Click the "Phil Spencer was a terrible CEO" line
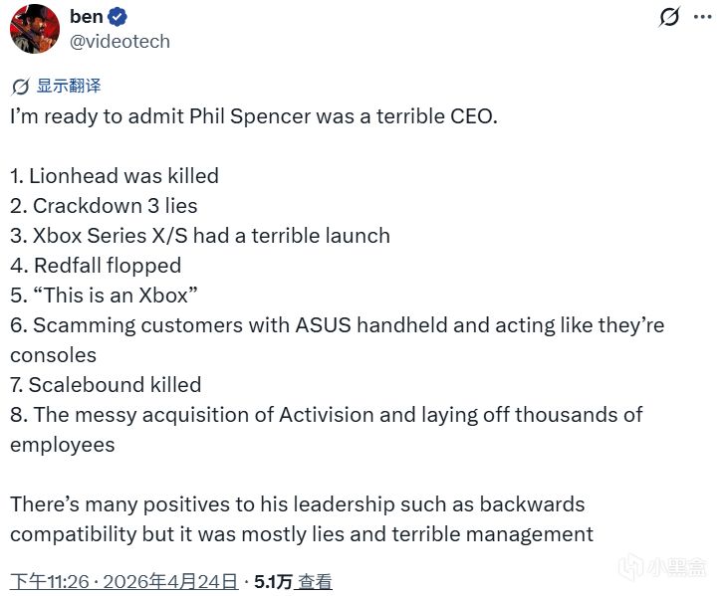728x596 pixels. [253, 115]
